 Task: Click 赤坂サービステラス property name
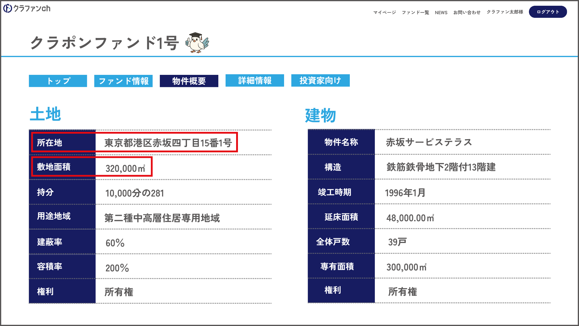click(x=429, y=142)
